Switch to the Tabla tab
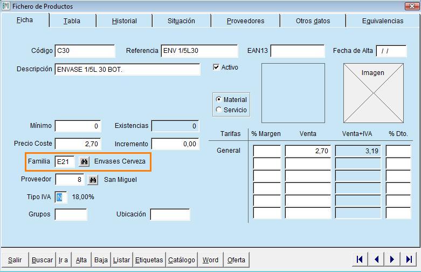 coord(72,21)
